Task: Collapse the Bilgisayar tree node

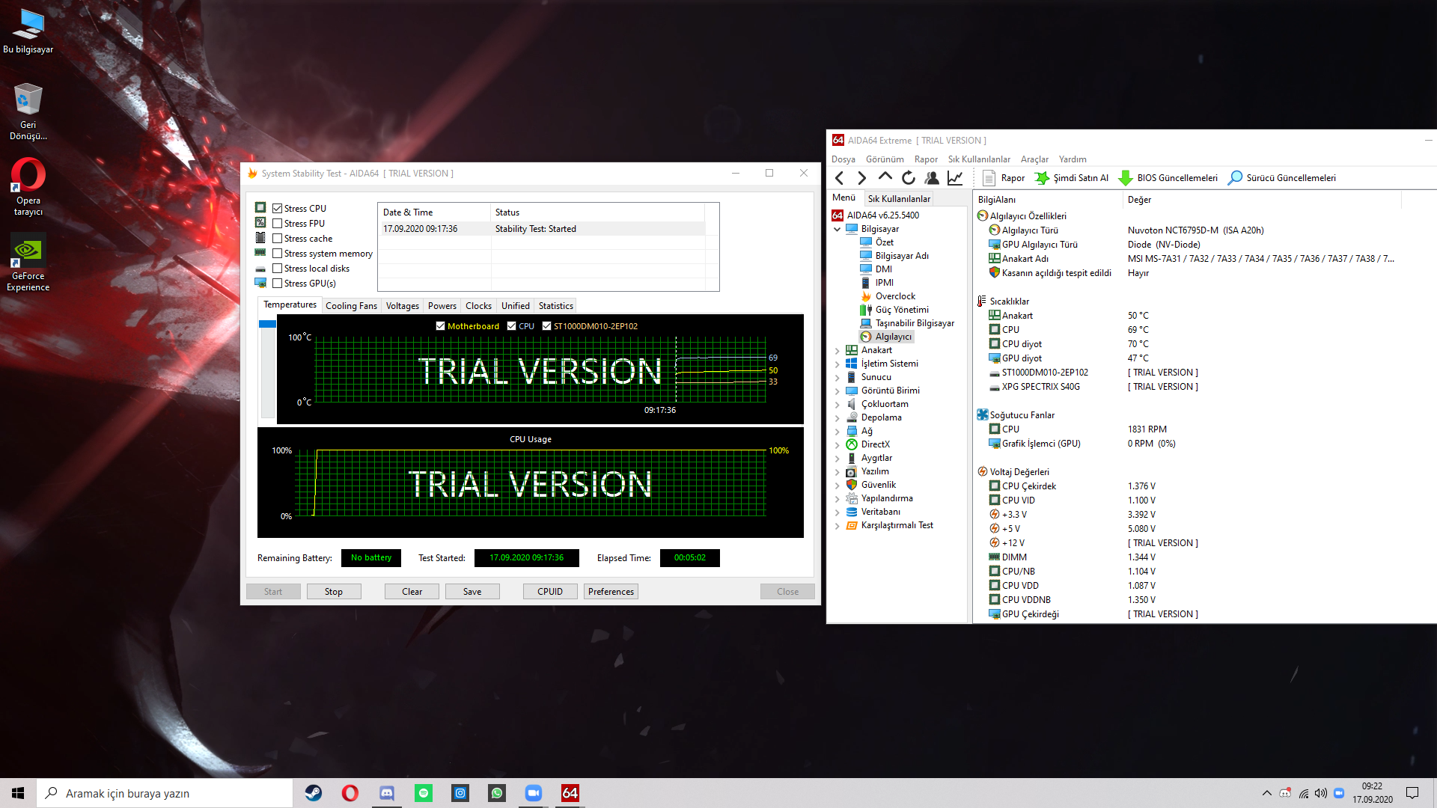Action: pos(837,229)
